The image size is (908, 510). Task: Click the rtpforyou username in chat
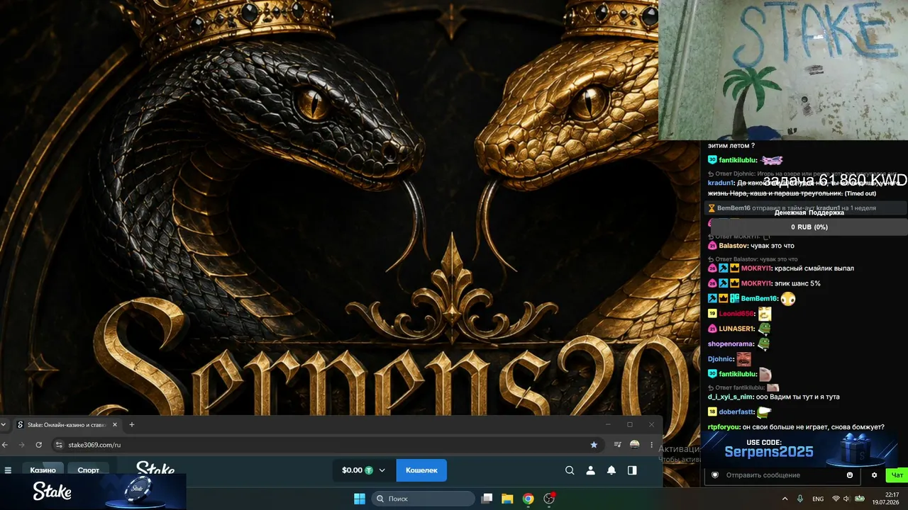(x=724, y=427)
